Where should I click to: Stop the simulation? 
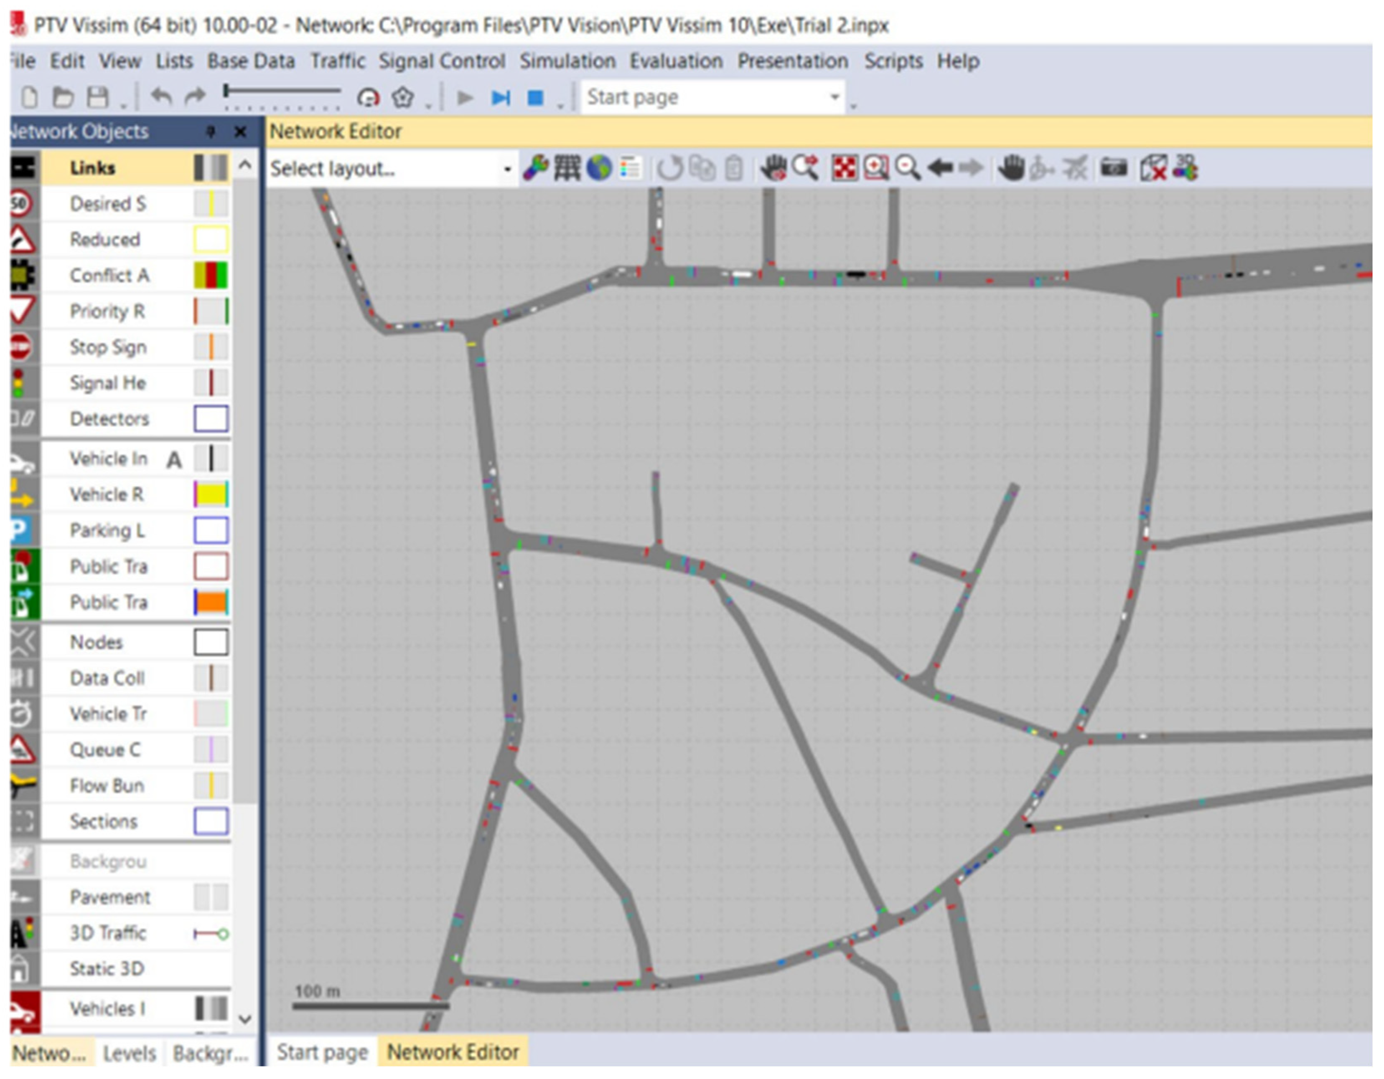pos(535,98)
